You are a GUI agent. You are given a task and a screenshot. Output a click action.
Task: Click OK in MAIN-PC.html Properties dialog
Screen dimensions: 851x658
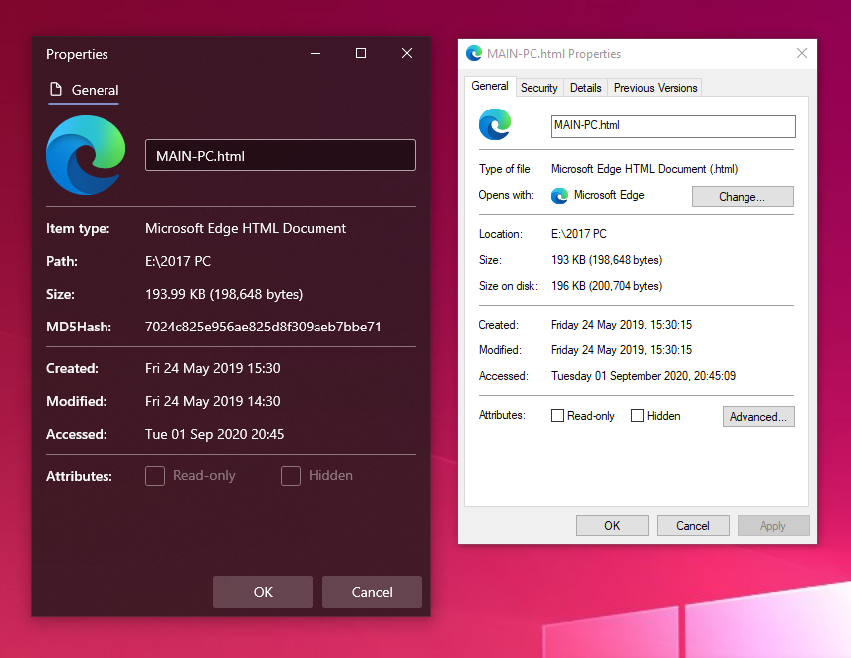click(x=612, y=525)
